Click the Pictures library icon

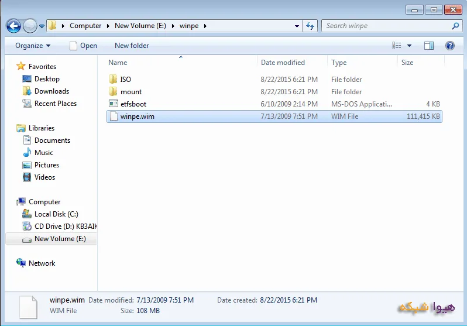click(x=27, y=165)
